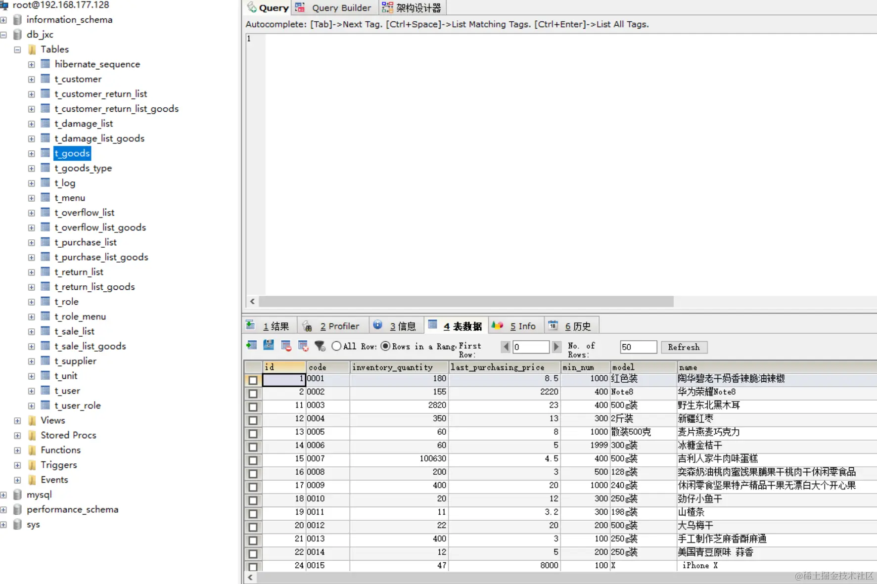Select the t_goods_type table

83,168
